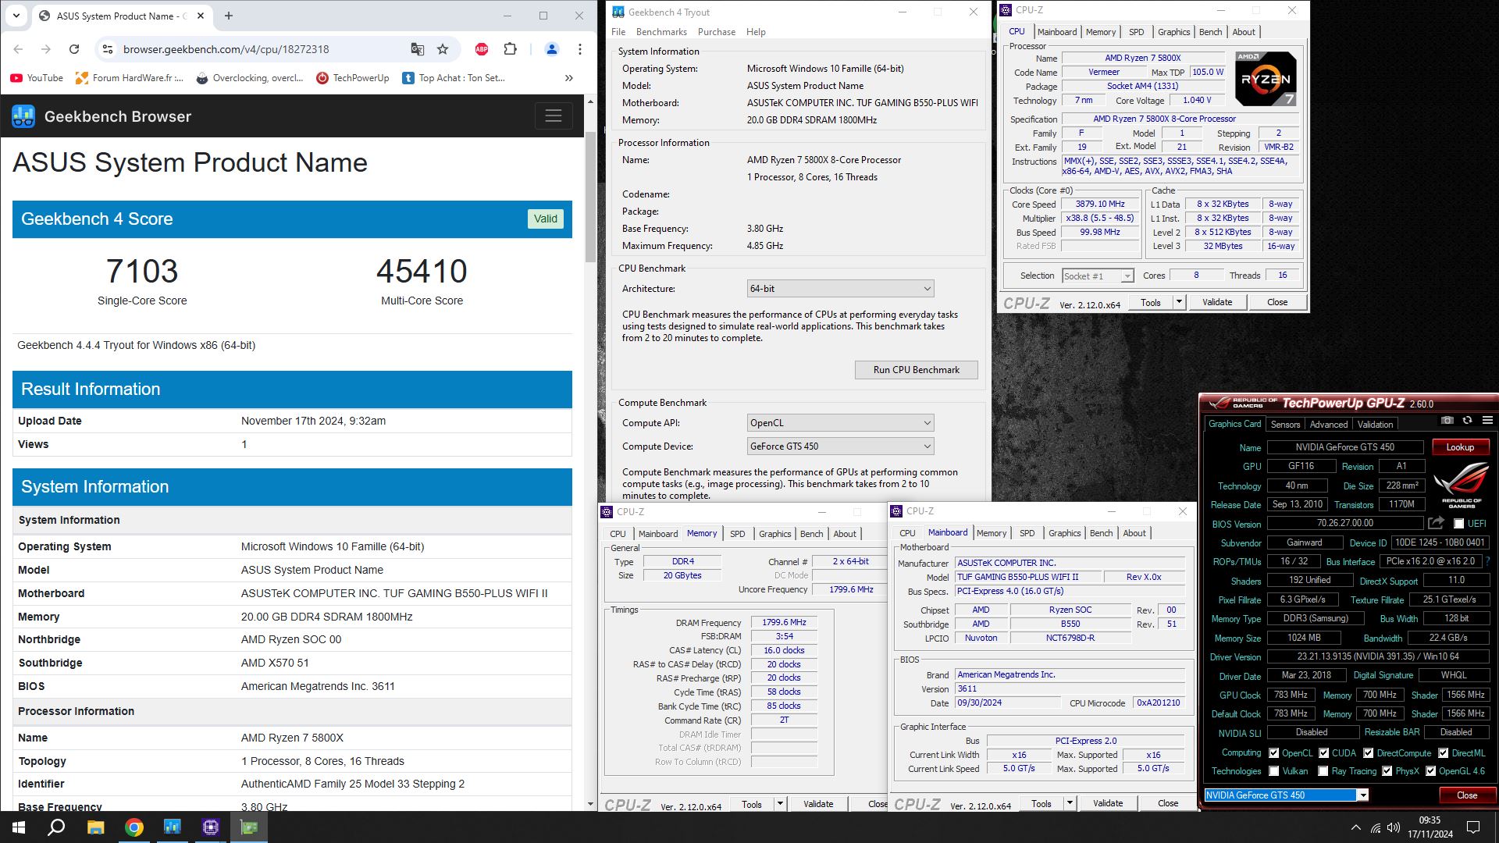Viewport: 1499px width, 843px height.
Task: Toggle the CUDA checkbox in GPU-Z
Action: coord(1324,753)
